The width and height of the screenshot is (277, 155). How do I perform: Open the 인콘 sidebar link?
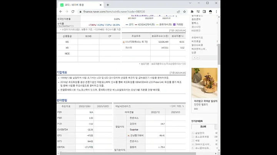coord(194,53)
